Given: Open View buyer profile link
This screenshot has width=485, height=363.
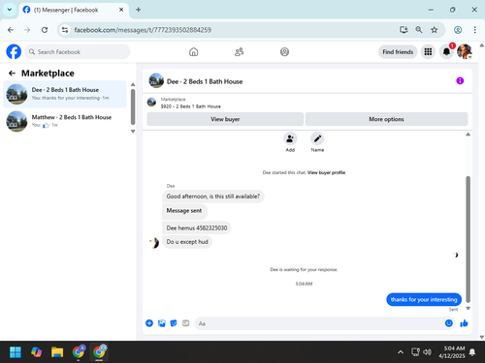Looking at the screenshot, I should tap(326, 172).
